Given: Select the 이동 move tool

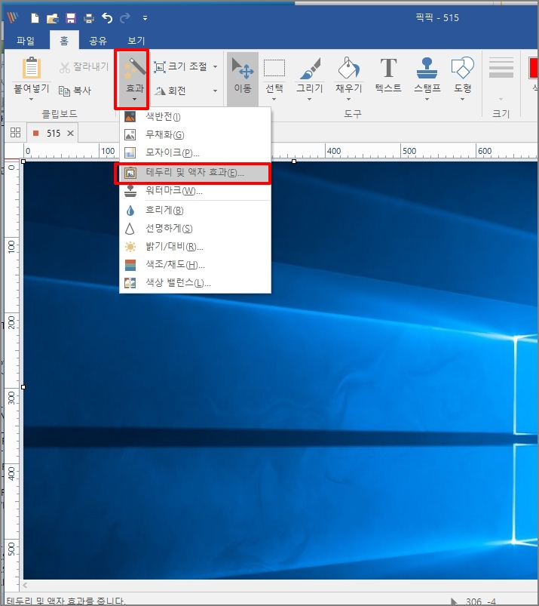Looking at the screenshot, I should click(x=243, y=78).
